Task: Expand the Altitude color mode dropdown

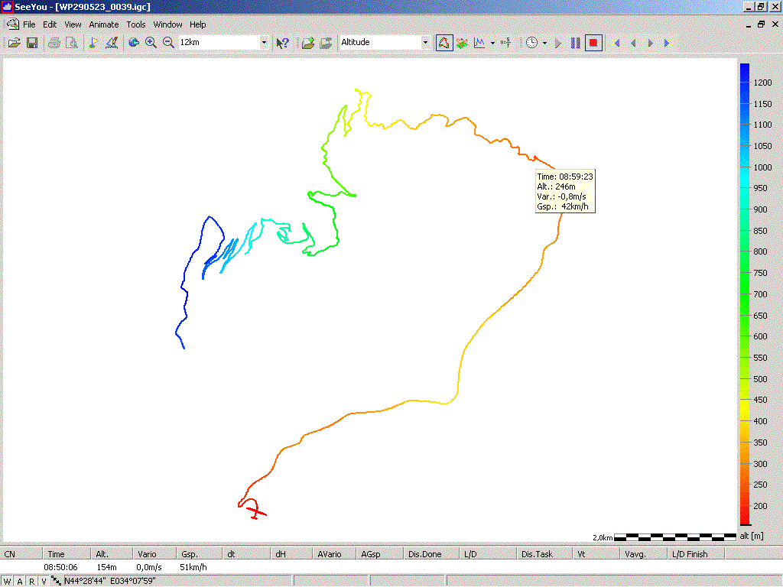Action: (x=425, y=43)
